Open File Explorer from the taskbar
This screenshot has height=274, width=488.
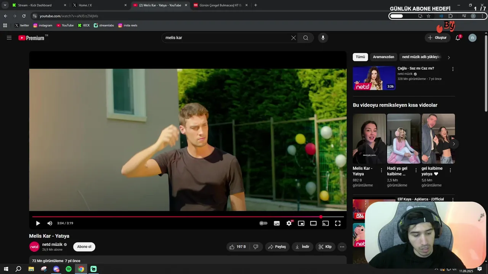pyautogui.click(x=31, y=269)
